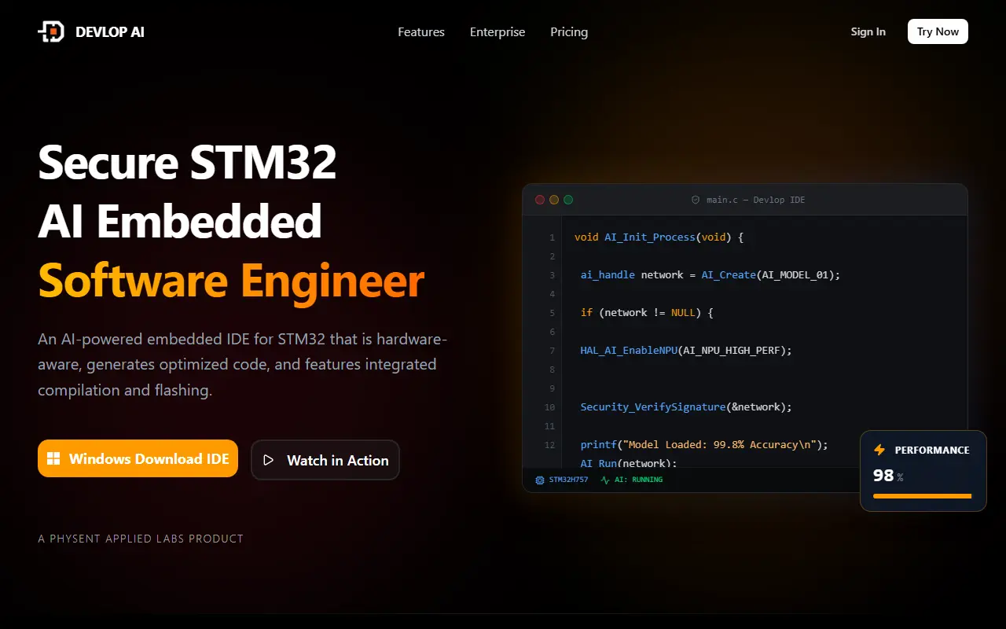Viewport: 1006px width, 629px height.
Task: Click line number 10 in the code gutter
Action: pyautogui.click(x=549, y=407)
